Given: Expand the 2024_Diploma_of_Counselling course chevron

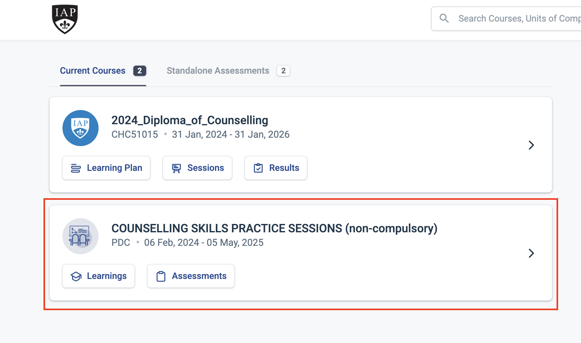Looking at the screenshot, I should [x=531, y=145].
